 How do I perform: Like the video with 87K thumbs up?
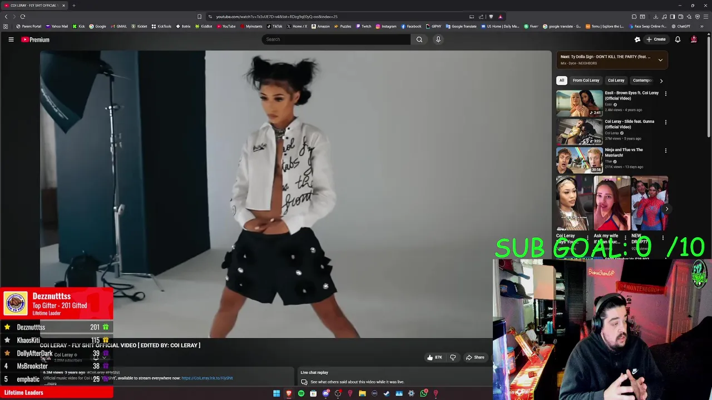[x=435, y=357]
